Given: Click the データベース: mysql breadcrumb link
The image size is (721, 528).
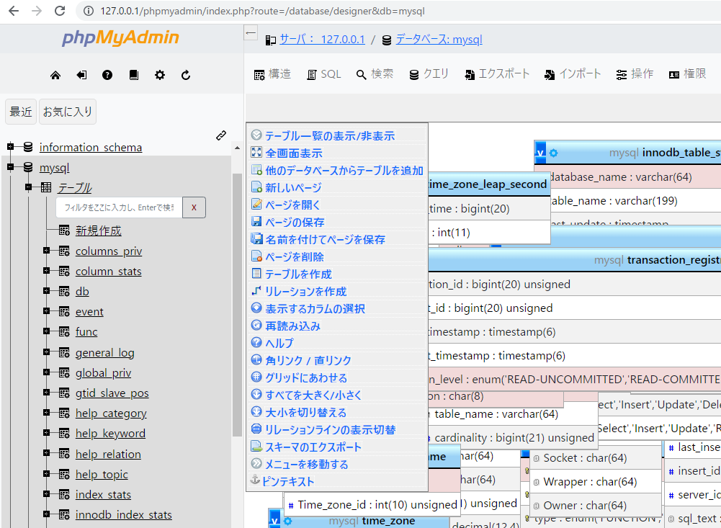Looking at the screenshot, I should point(439,40).
